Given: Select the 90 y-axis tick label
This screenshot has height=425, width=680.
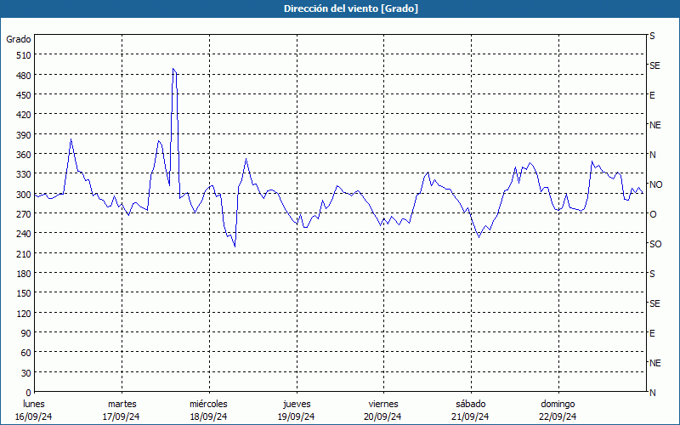Looking at the screenshot, I should pos(26,333).
